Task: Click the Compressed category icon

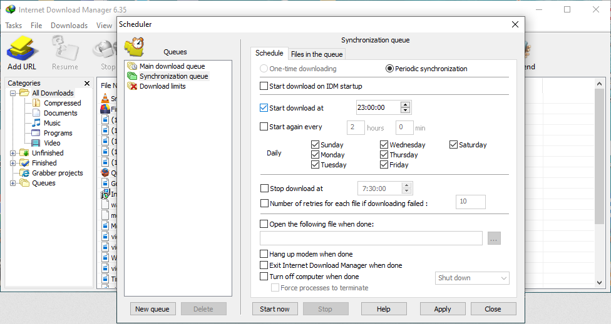Action: tap(36, 103)
